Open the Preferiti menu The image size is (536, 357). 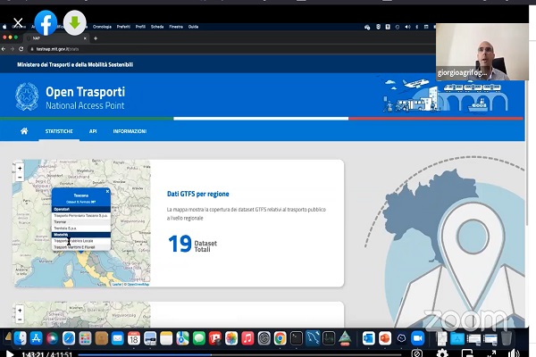point(123,27)
